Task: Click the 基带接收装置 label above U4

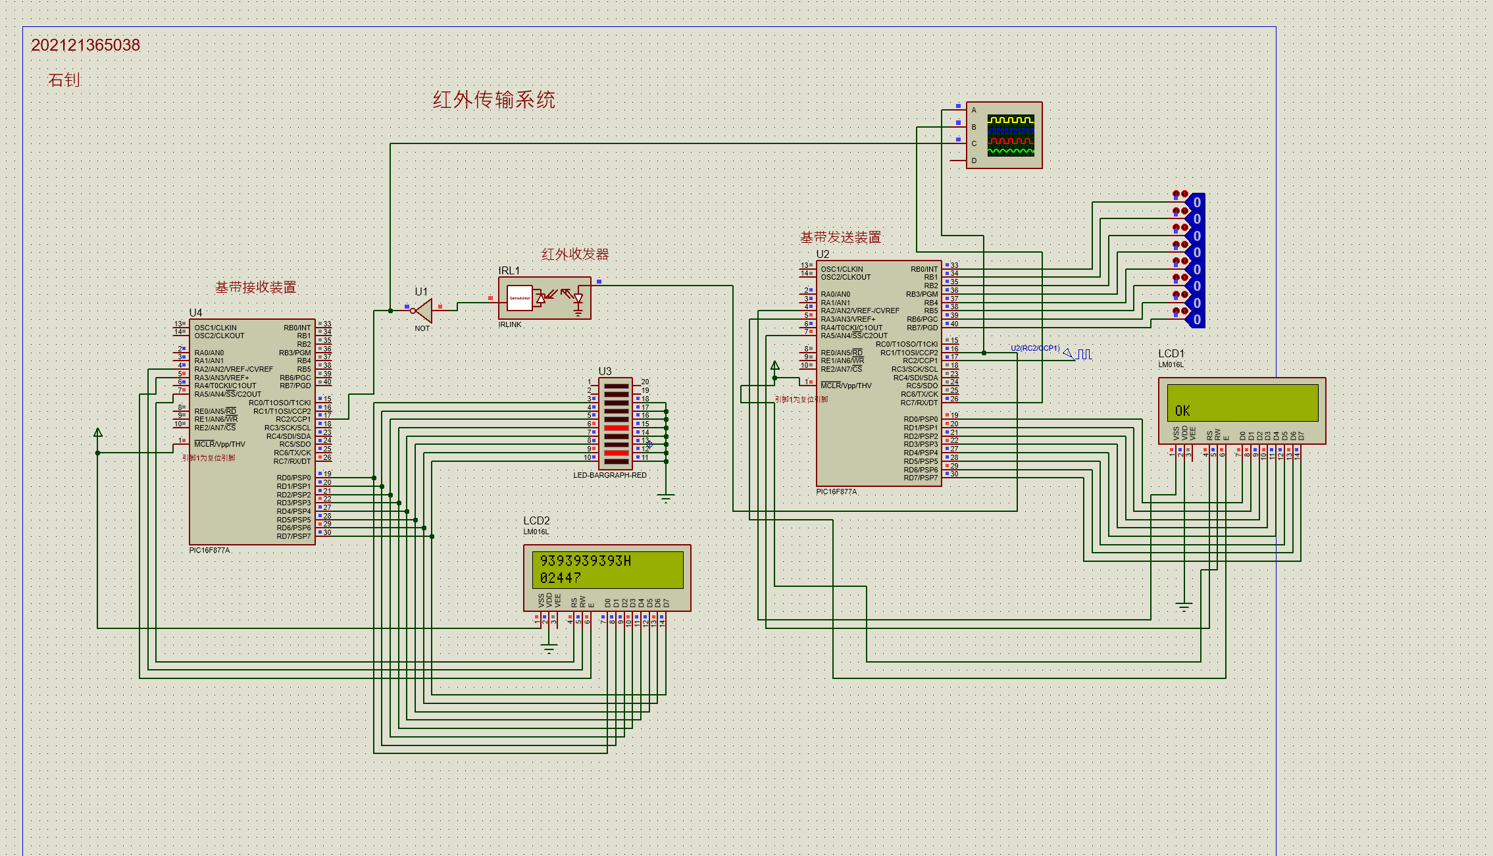Action: (255, 288)
